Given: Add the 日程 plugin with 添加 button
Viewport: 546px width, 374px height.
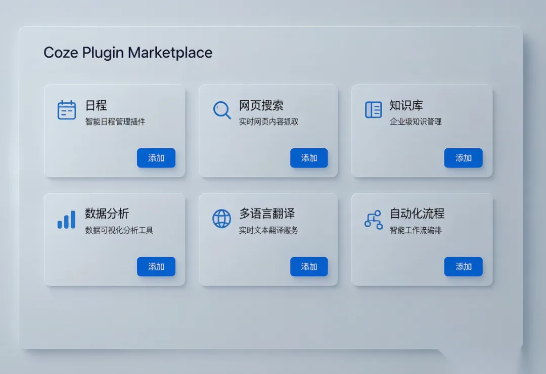Looking at the screenshot, I should [x=156, y=158].
